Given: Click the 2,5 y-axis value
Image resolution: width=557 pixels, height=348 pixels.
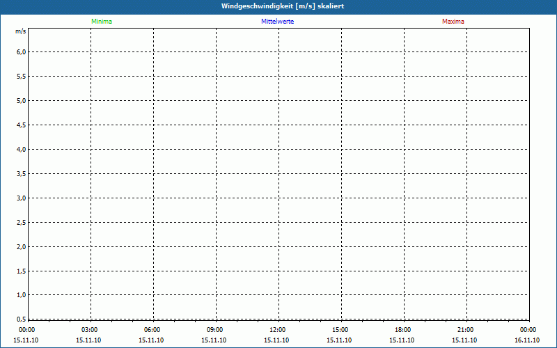Looking at the screenshot, I should [22, 222].
